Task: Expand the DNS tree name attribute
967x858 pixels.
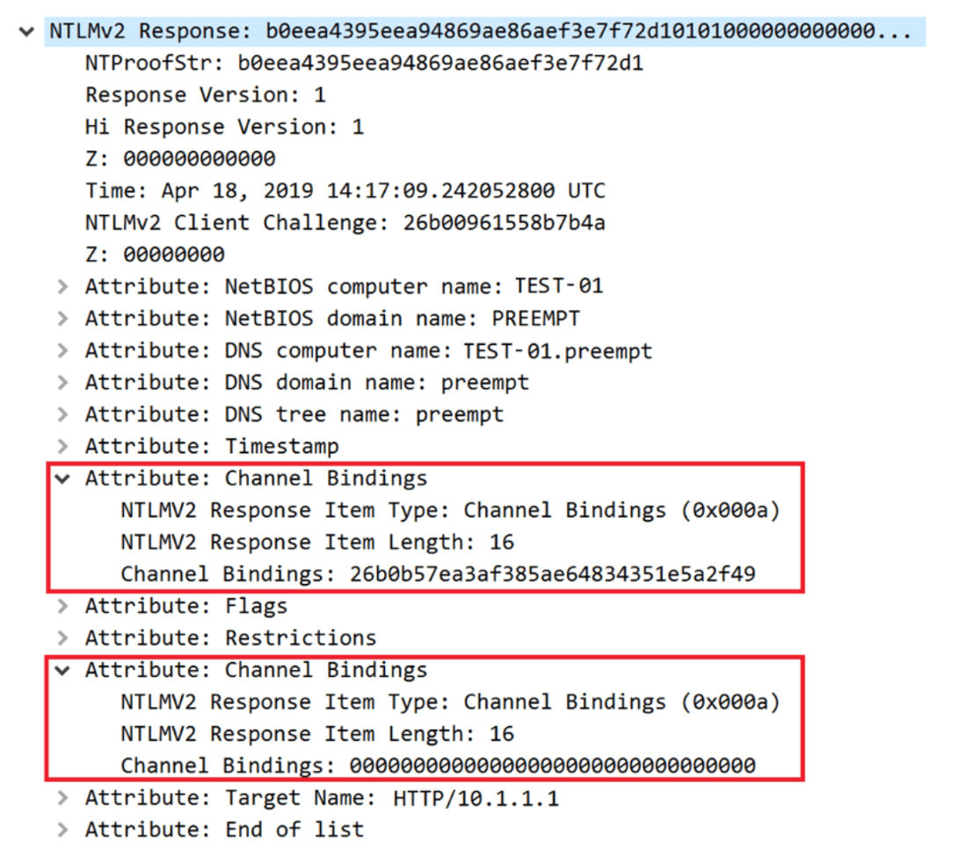Action: click(62, 415)
